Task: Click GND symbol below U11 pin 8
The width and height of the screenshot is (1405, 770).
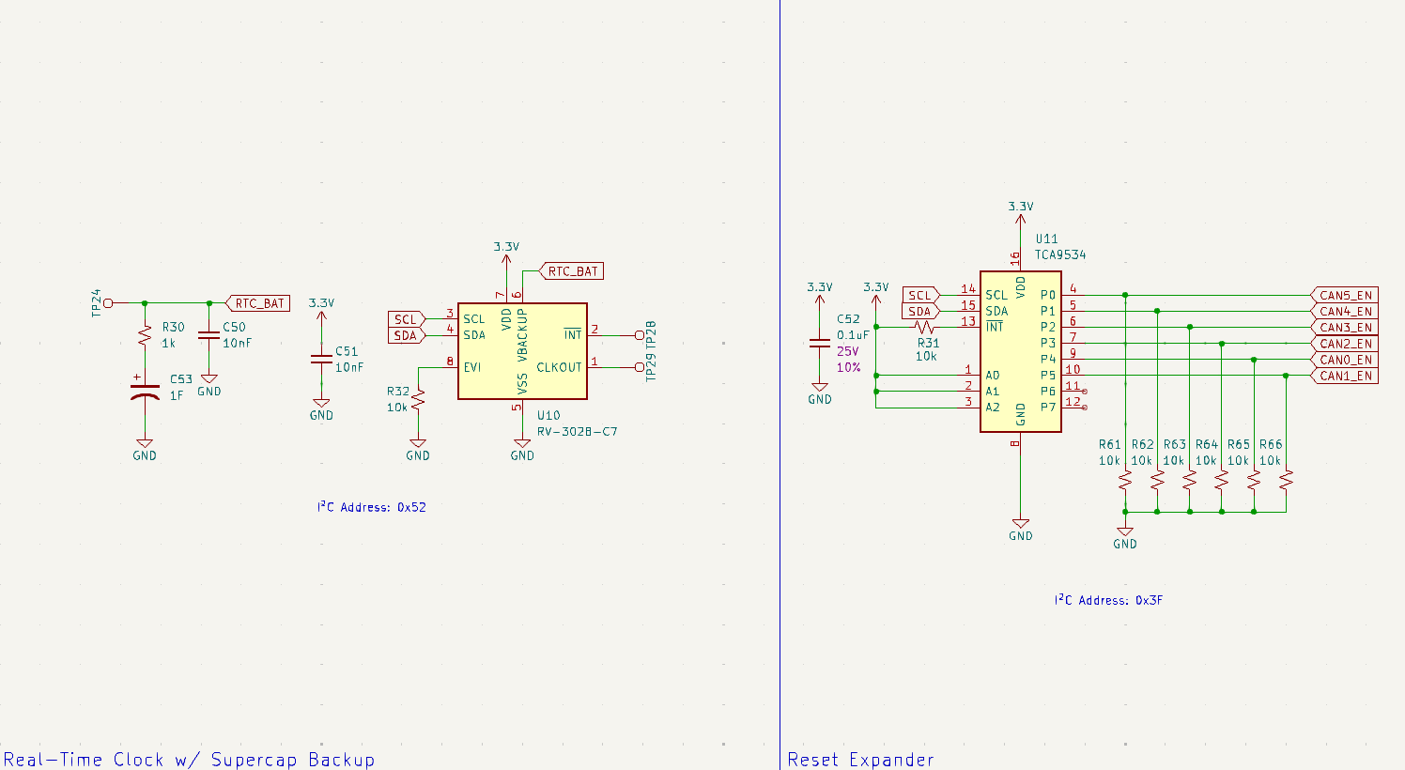Action: 1021,530
